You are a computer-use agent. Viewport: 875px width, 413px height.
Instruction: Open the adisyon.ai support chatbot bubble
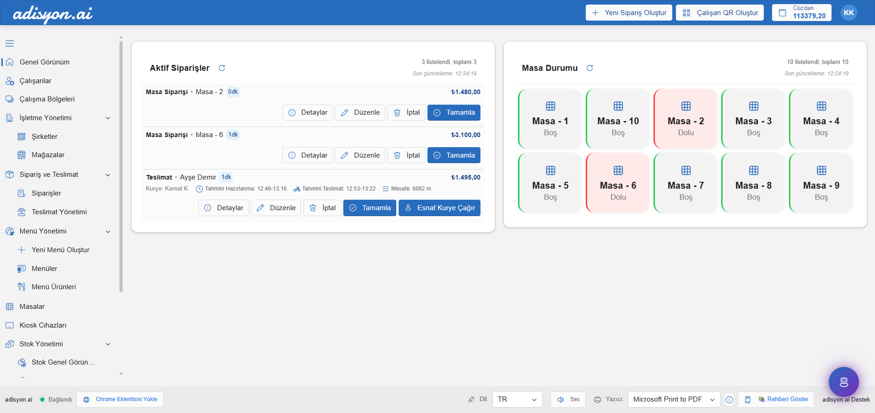(x=843, y=382)
